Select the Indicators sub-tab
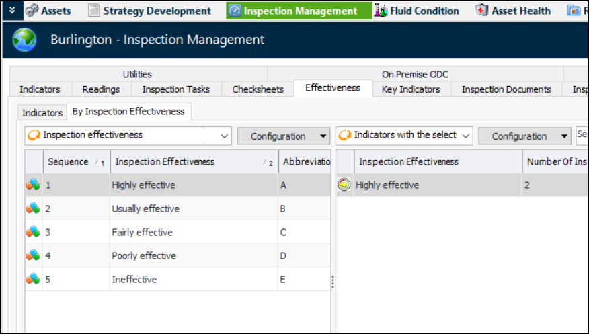The width and height of the screenshot is (589, 334). [42, 112]
